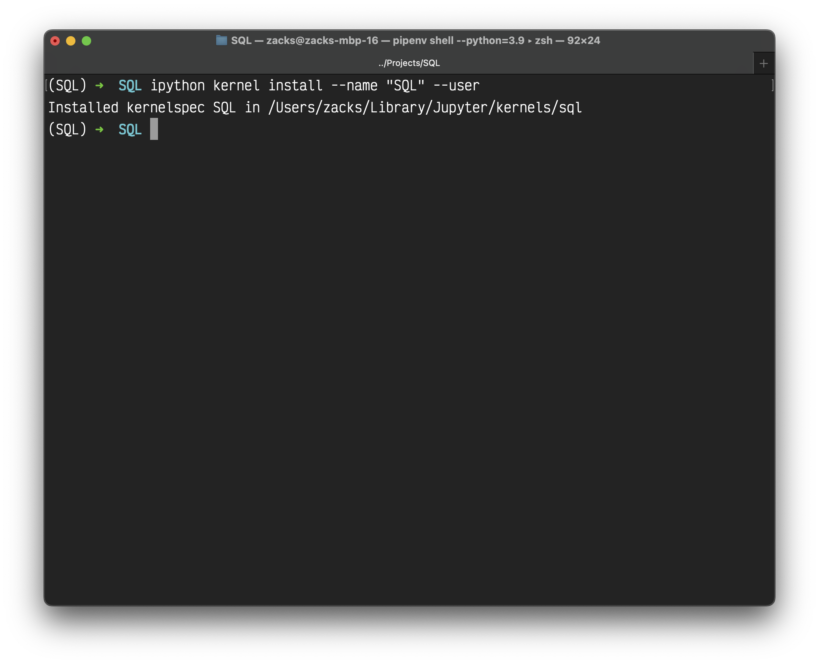Click the cyan SQL directory on last prompt
The height and width of the screenshot is (664, 819).
click(130, 129)
